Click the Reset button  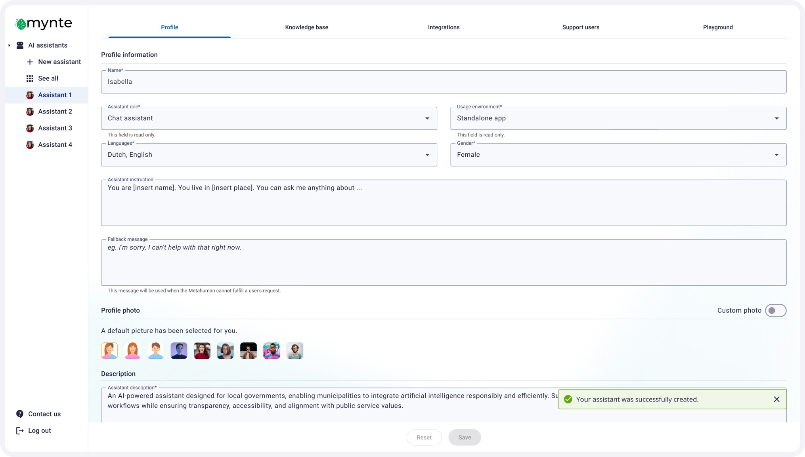click(424, 437)
